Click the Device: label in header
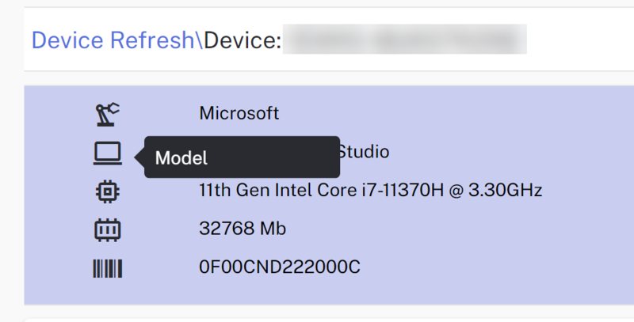The width and height of the screenshot is (634, 322). click(243, 40)
